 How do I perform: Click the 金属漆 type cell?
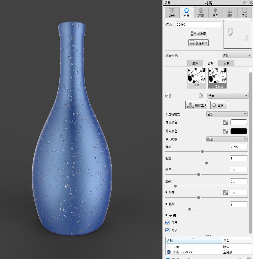tap(228, 252)
